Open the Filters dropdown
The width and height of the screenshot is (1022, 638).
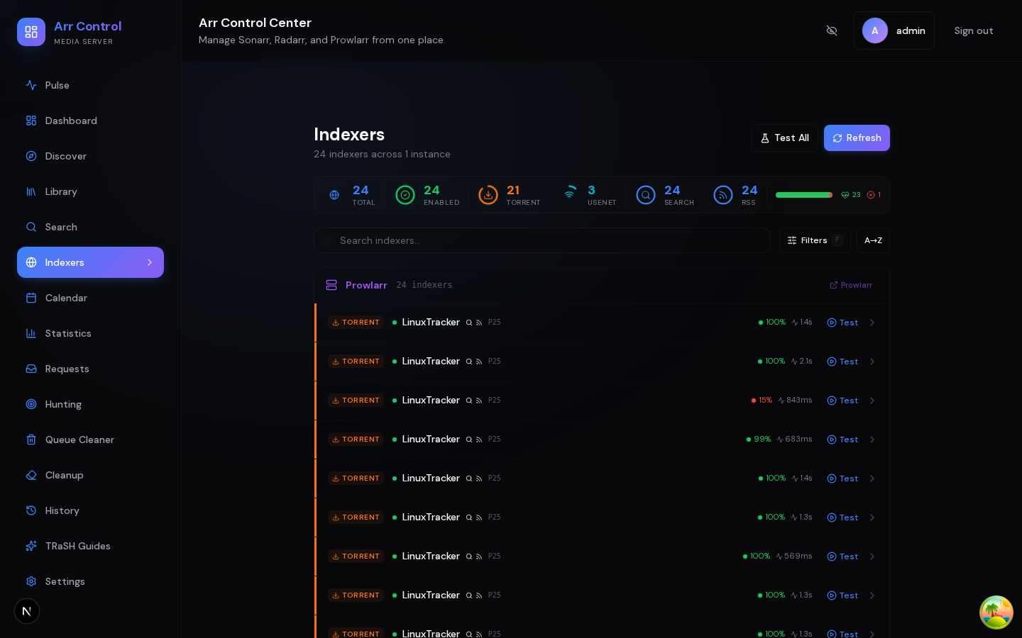[x=815, y=240]
